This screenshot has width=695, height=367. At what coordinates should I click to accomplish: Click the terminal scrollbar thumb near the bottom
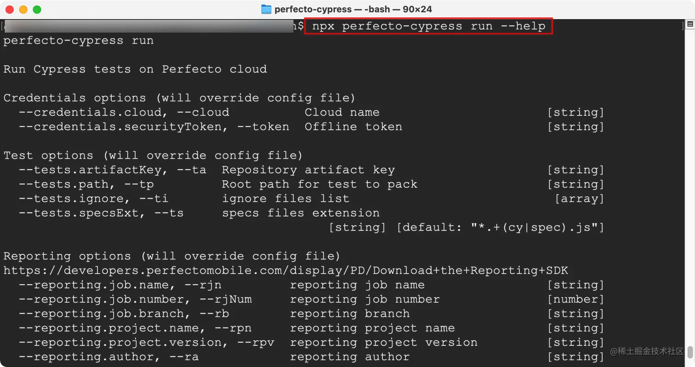(x=690, y=353)
